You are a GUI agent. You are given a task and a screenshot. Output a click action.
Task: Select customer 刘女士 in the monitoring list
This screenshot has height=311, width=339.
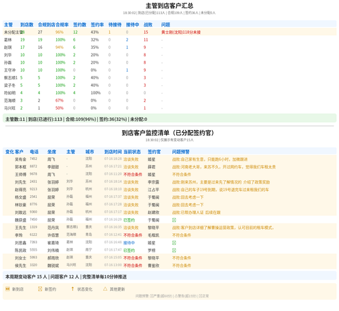pyautogui.click(x=20, y=258)
